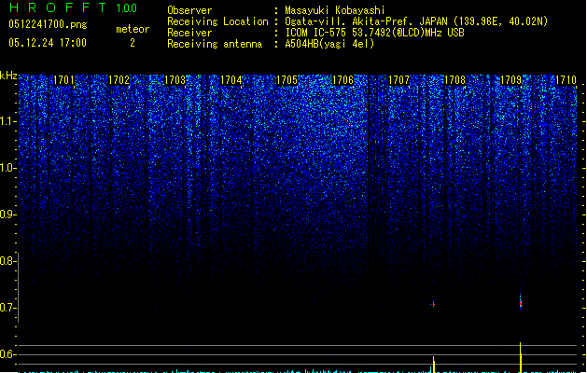This screenshot has height=373, width=587.
Task: Select the meteor count value 2
Action: tap(133, 43)
